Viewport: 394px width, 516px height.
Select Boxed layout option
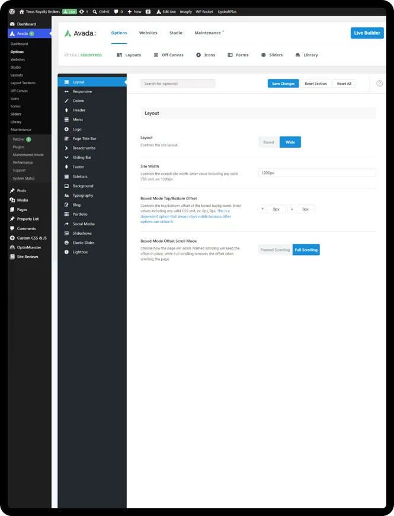[x=269, y=142]
